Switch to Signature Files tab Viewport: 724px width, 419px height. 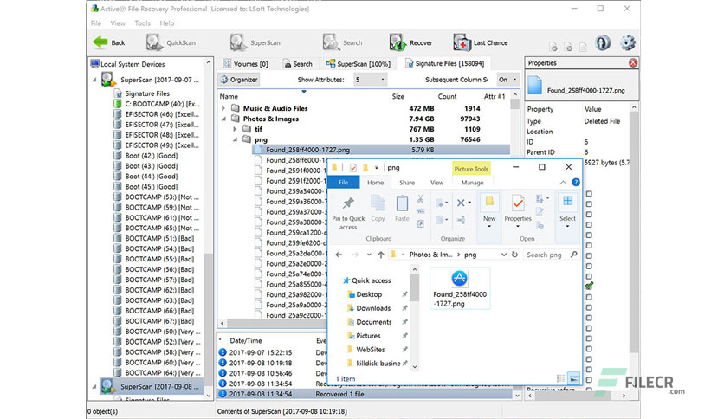tap(444, 63)
